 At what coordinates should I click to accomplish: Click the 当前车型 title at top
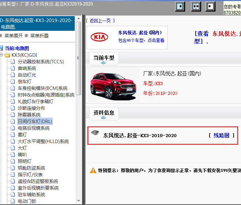(x=46, y=4)
